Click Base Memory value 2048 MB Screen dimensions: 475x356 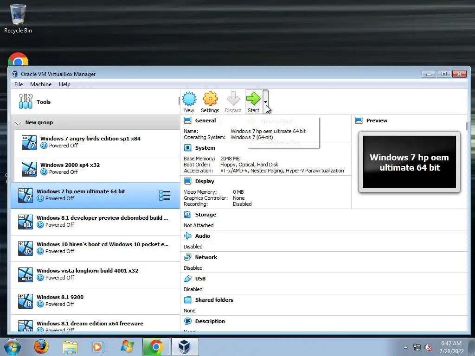tap(230, 159)
